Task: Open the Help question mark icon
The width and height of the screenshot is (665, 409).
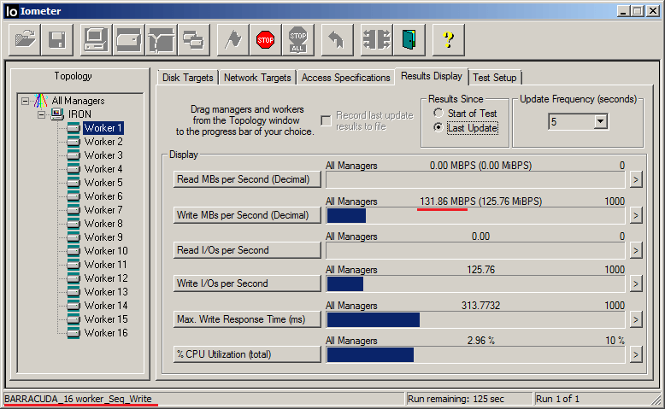Action: tap(448, 39)
